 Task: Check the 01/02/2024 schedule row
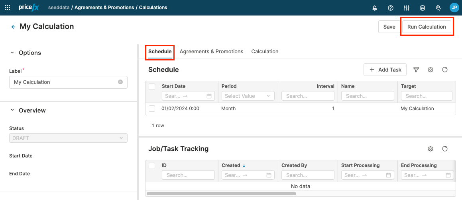[152, 109]
